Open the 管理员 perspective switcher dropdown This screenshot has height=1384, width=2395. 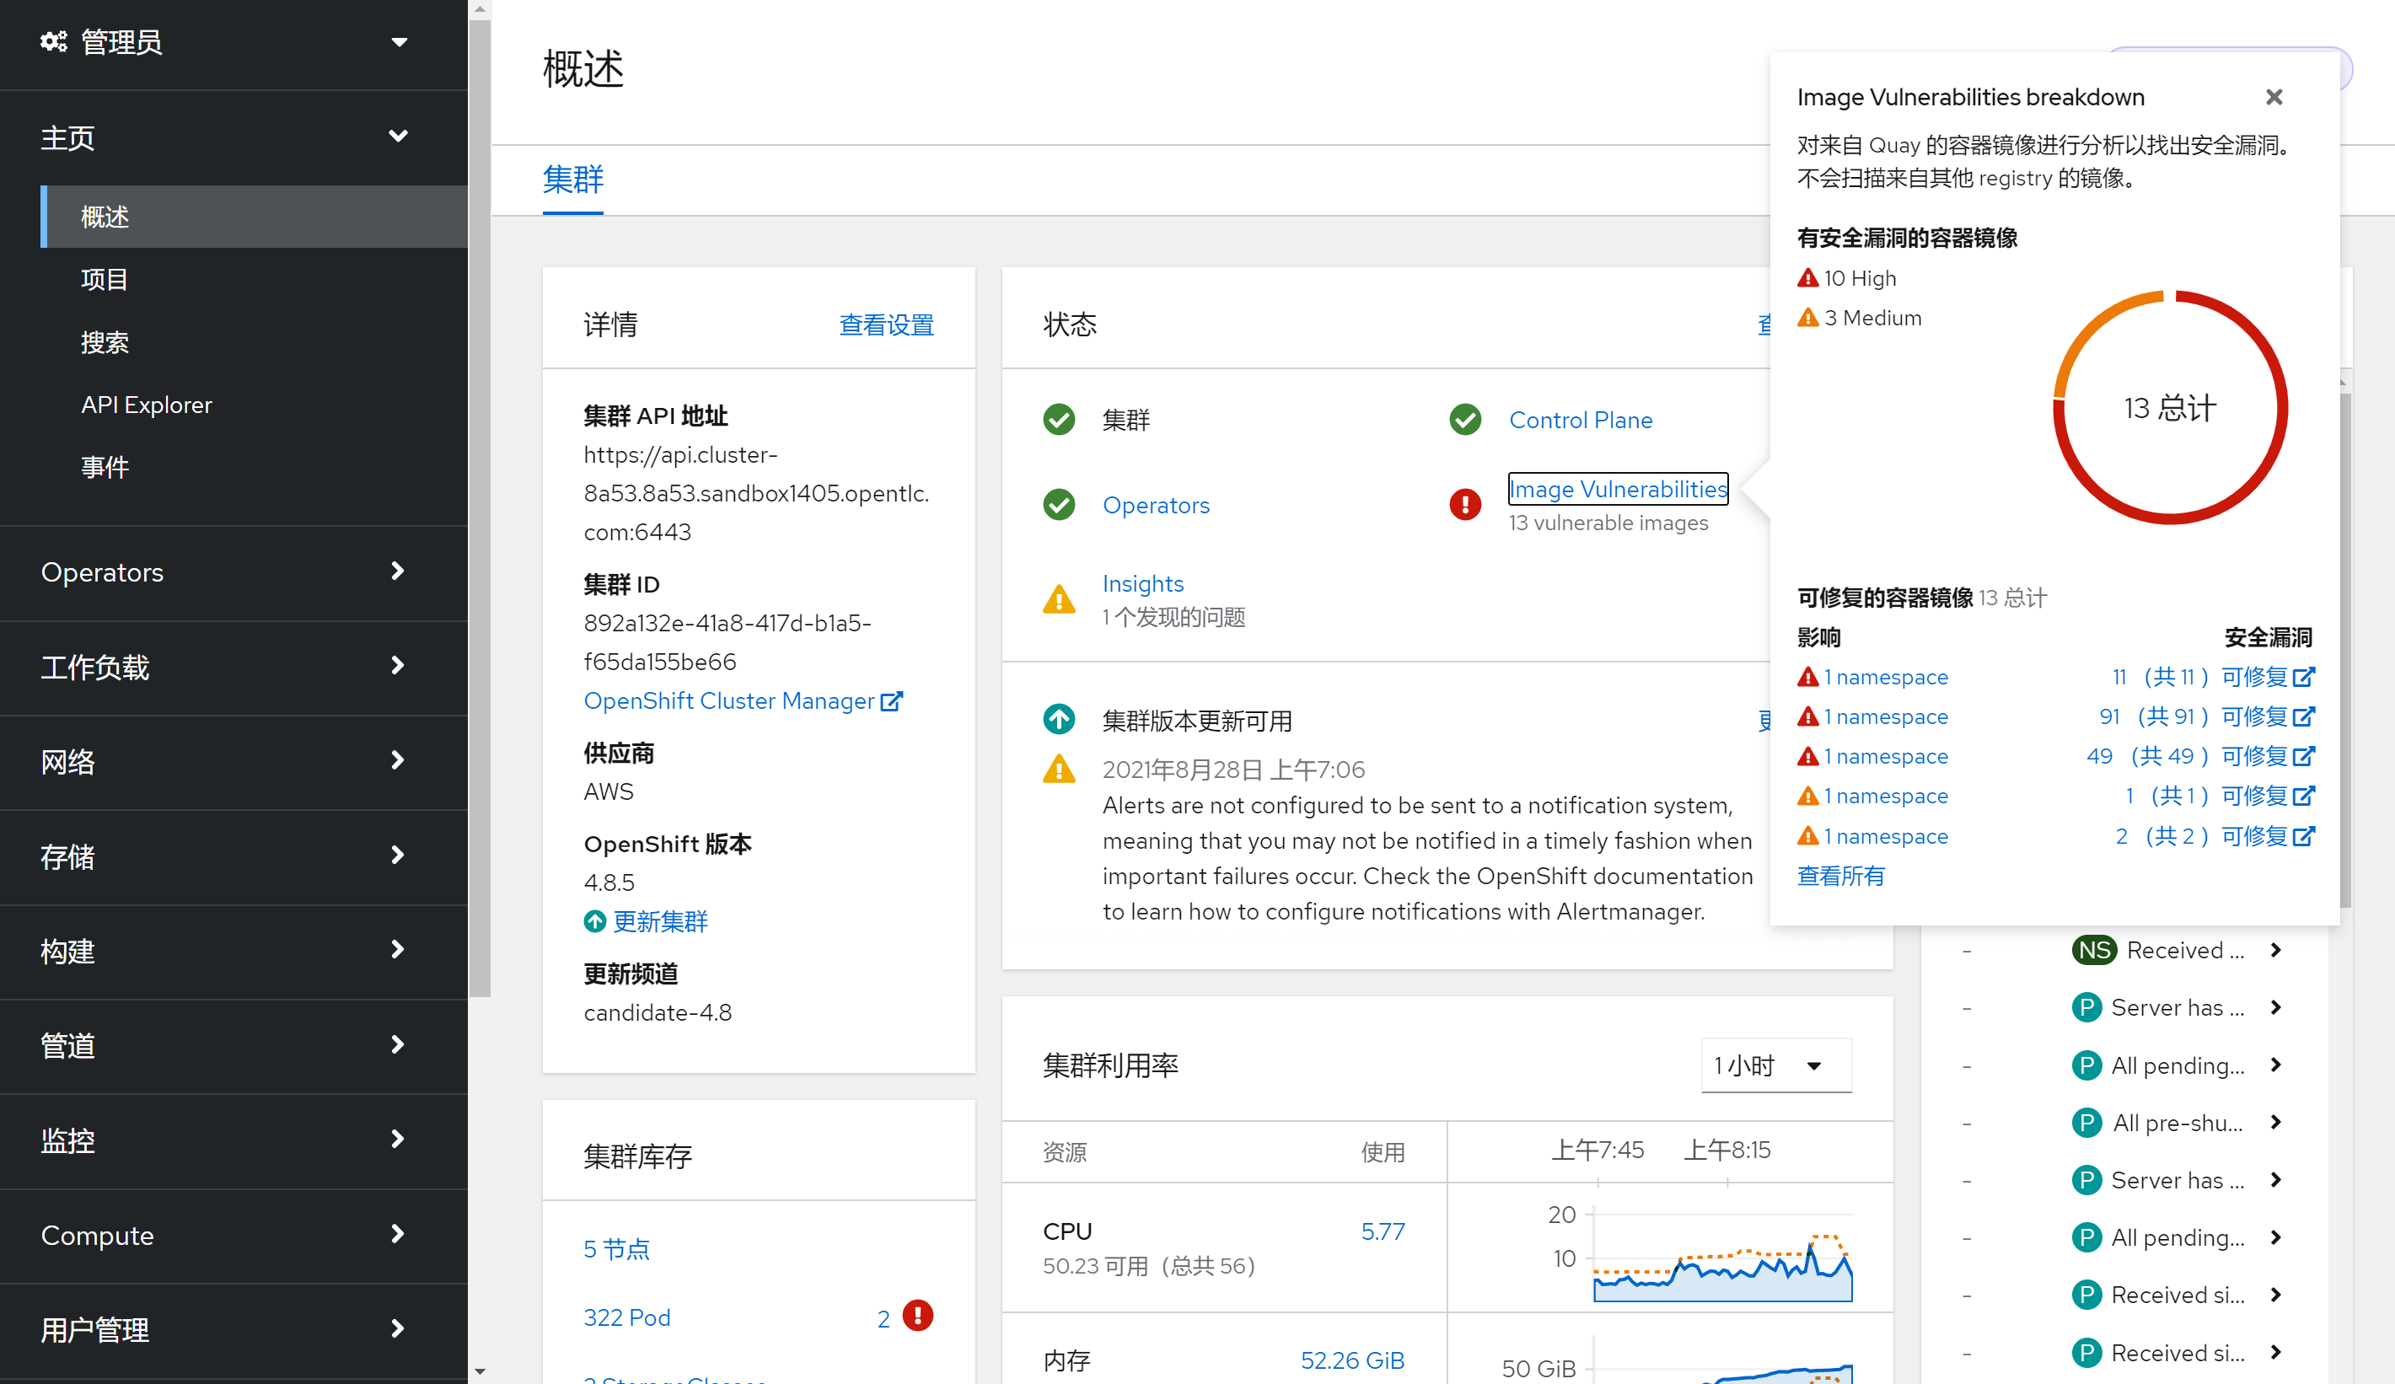point(400,42)
